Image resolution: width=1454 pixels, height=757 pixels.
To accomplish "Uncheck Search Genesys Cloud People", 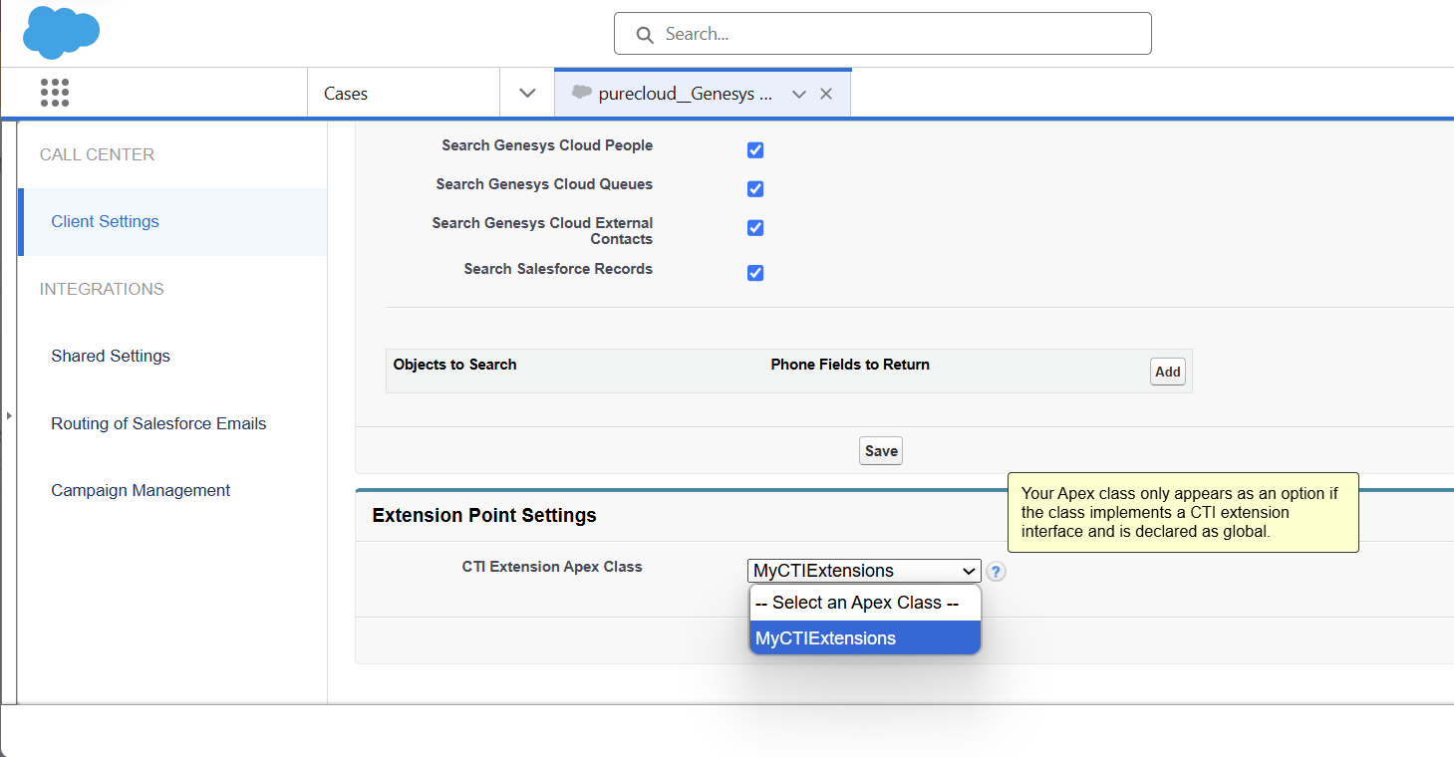I will point(755,150).
